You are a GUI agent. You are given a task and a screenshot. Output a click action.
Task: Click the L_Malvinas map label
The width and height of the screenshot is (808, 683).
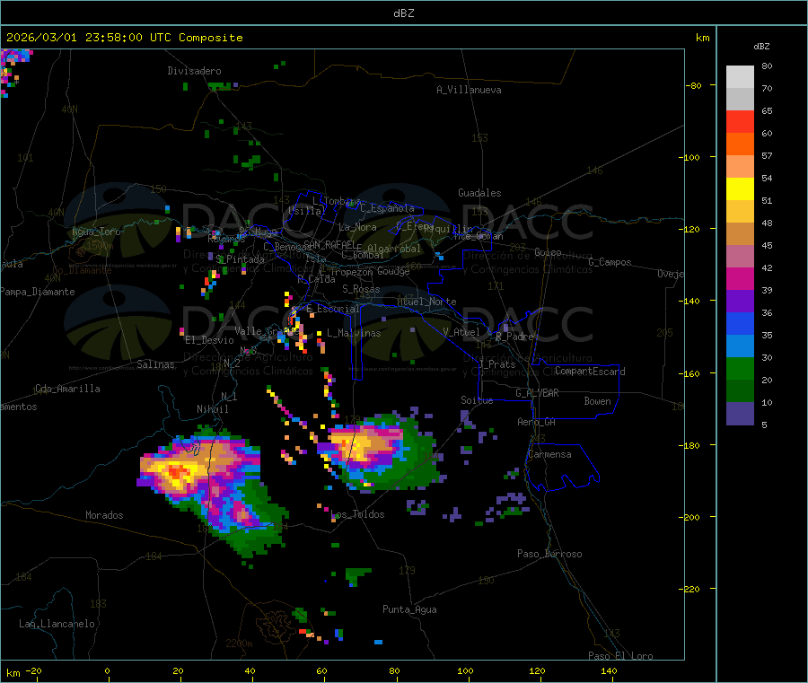click(354, 333)
